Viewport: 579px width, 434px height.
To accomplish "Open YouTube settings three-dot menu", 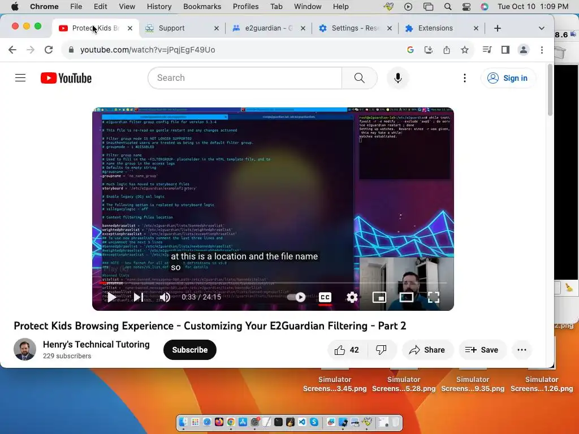I will [465, 78].
